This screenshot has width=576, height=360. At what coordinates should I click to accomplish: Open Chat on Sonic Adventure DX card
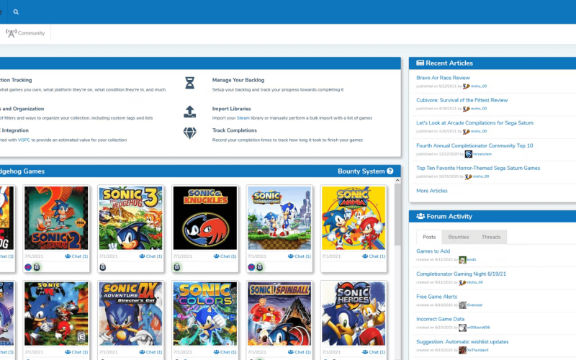pyautogui.click(x=150, y=352)
